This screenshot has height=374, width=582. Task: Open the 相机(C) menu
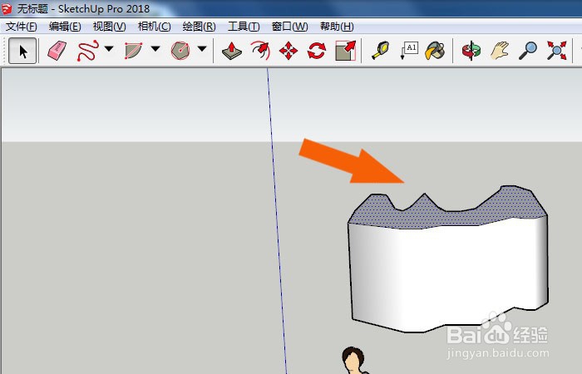tap(154, 27)
